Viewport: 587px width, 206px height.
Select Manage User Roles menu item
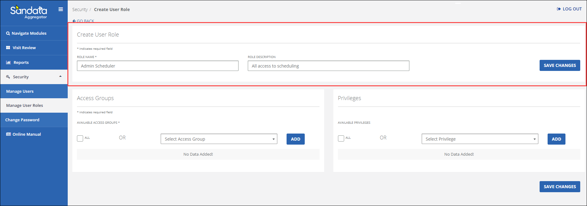tap(25, 106)
